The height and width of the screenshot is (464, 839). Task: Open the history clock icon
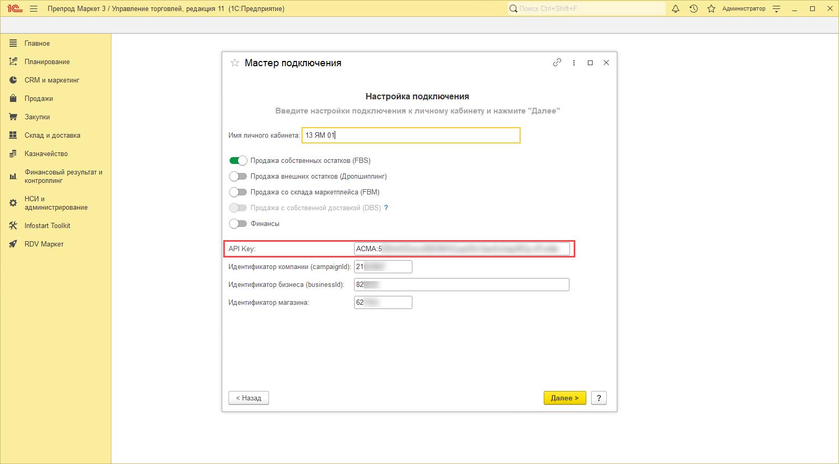click(693, 8)
